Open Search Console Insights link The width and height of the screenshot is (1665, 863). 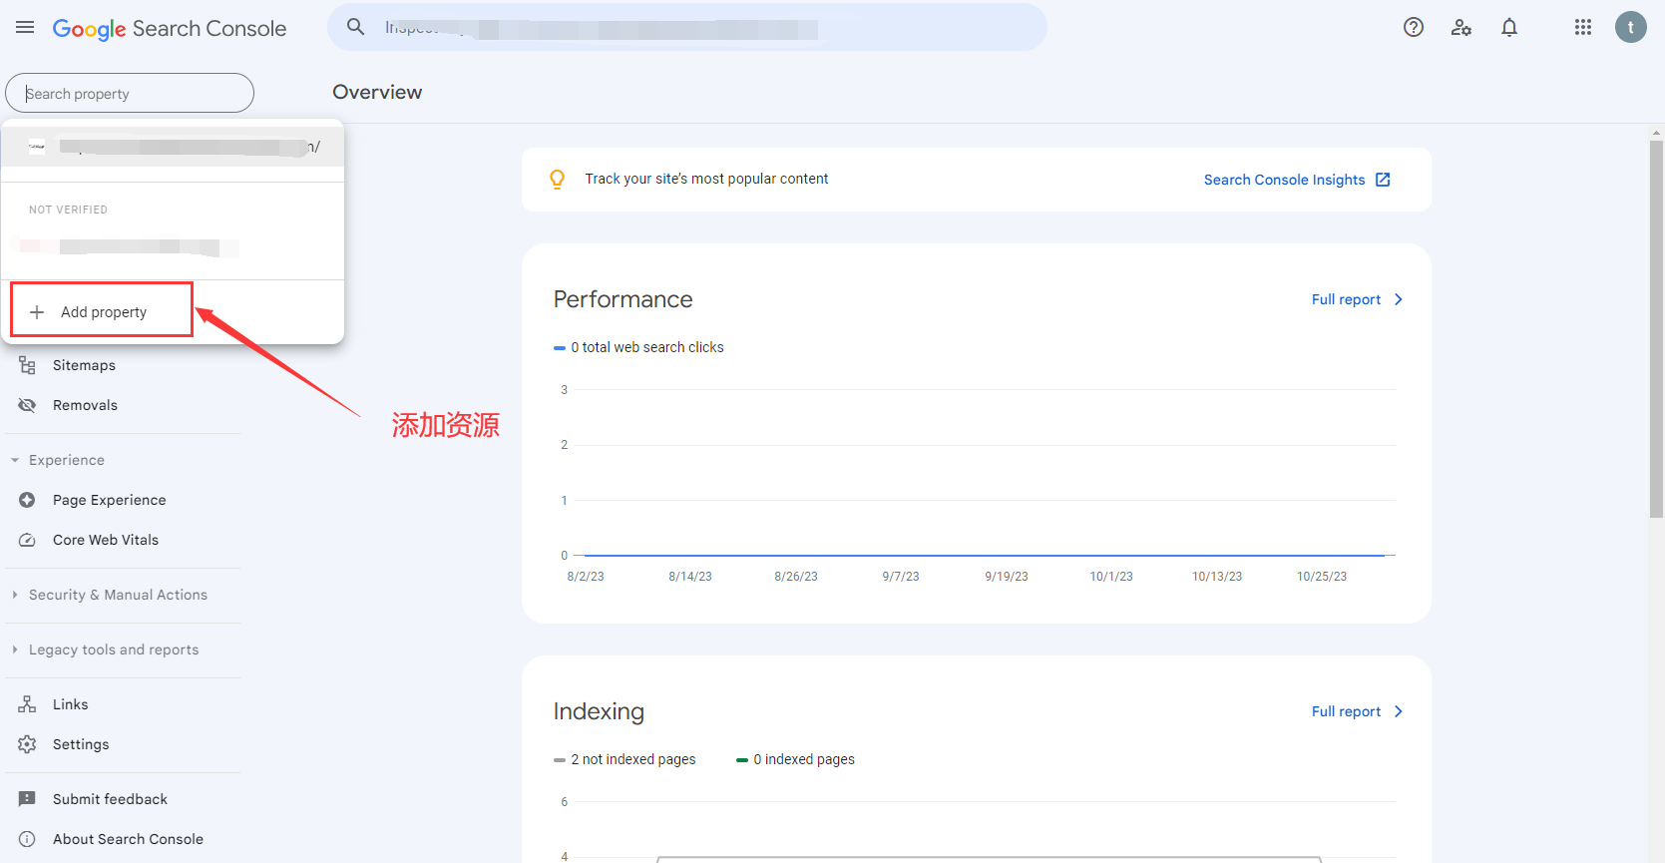tap(1296, 180)
